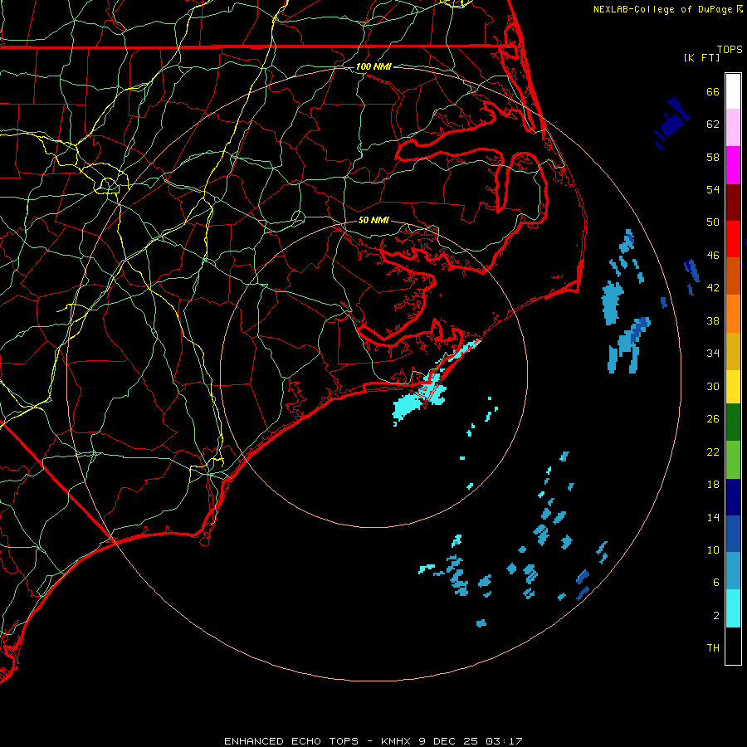
Task: Click the 'ENHANCED ECHO TOPS' caption text
Action: [291, 741]
